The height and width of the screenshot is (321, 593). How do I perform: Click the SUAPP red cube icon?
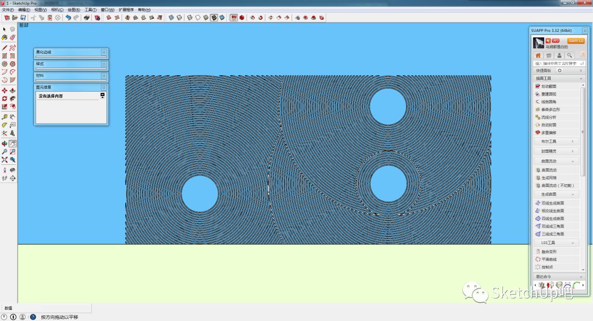coord(242,18)
